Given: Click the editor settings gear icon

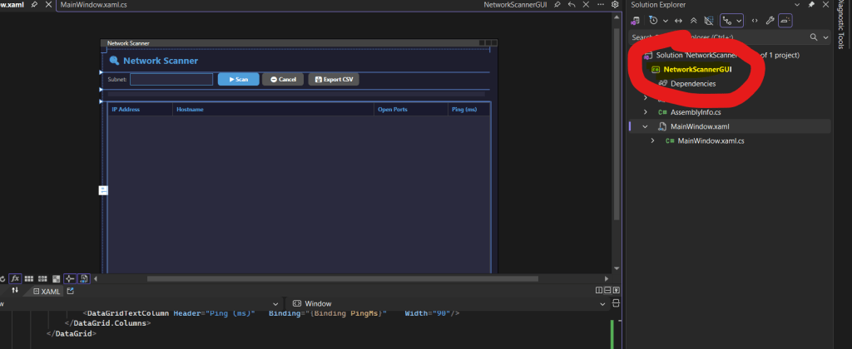Looking at the screenshot, I should pos(614,5).
